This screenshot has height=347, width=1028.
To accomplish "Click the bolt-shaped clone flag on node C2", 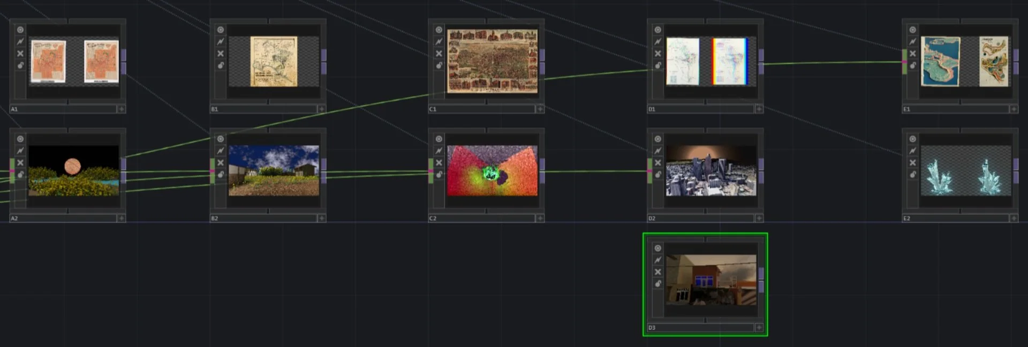I will pos(439,151).
